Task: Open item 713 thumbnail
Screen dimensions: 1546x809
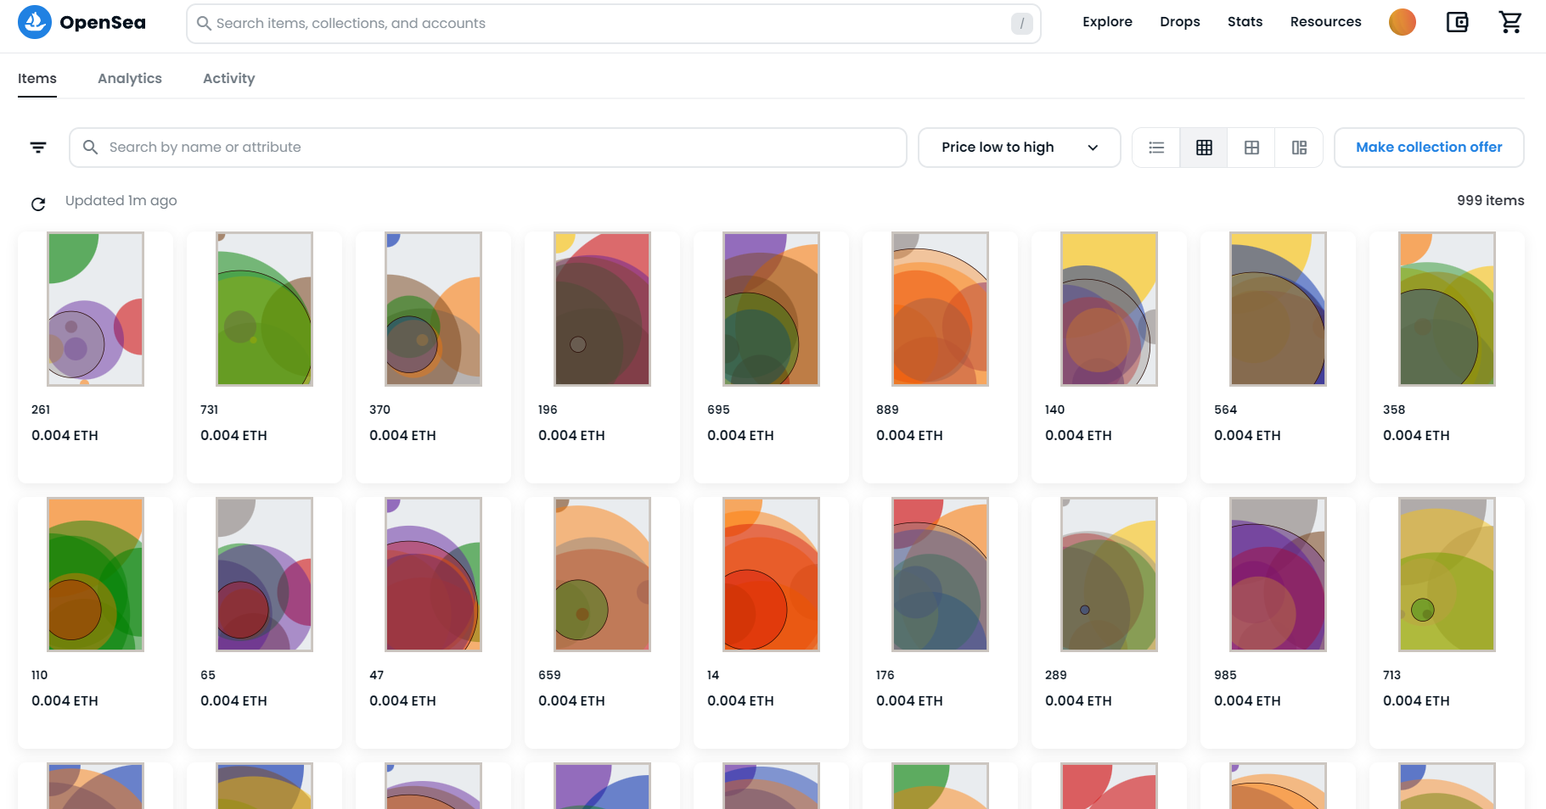Action: pos(1447,575)
